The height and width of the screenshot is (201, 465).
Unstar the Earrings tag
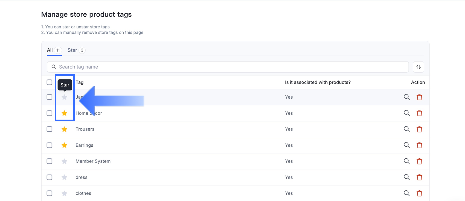coord(64,145)
